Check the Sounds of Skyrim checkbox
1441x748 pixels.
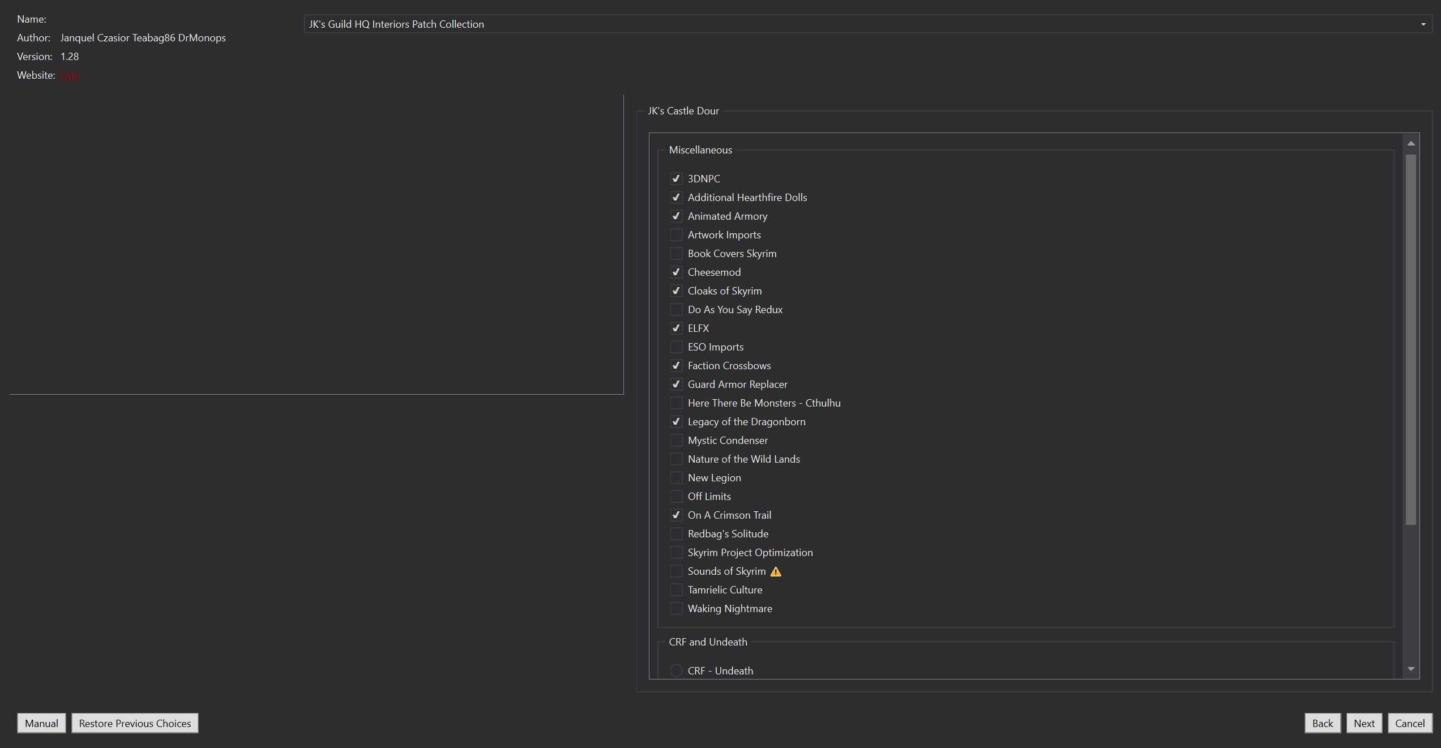tap(676, 571)
